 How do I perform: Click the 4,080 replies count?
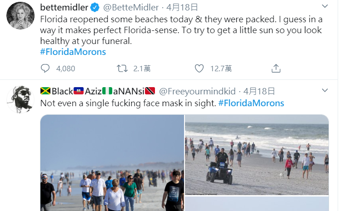65,69
